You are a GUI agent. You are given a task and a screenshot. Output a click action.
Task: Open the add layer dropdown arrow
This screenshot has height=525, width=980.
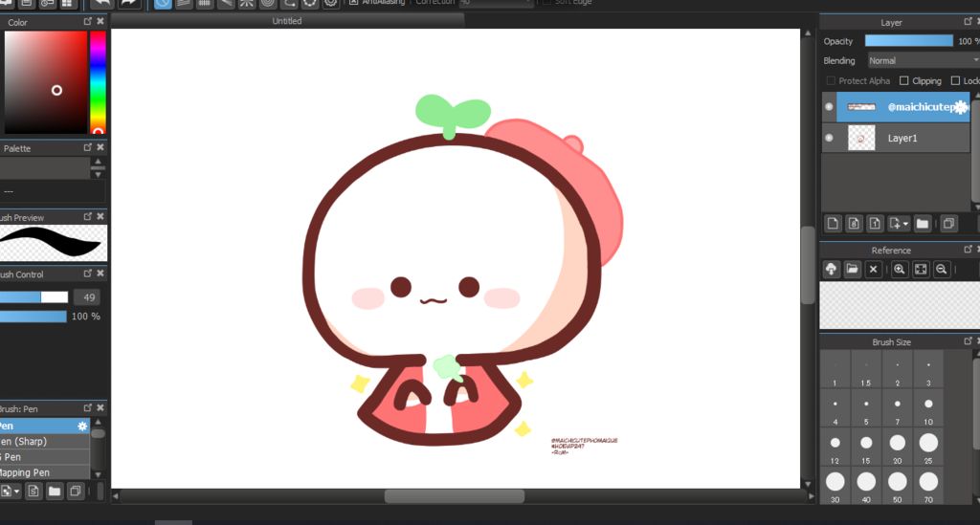[x=905, y=224]
